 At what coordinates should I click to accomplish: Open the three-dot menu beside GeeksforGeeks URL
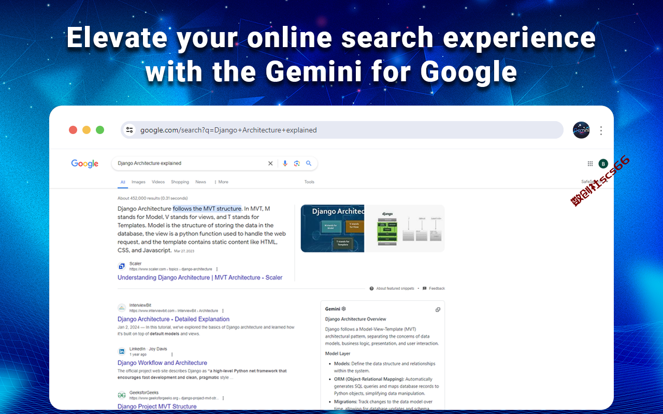(223, 398)
